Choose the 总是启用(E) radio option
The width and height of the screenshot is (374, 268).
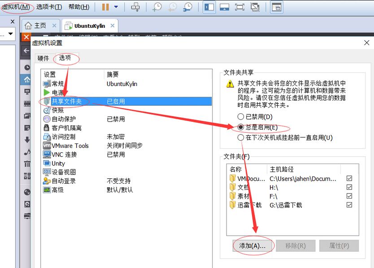258,127
